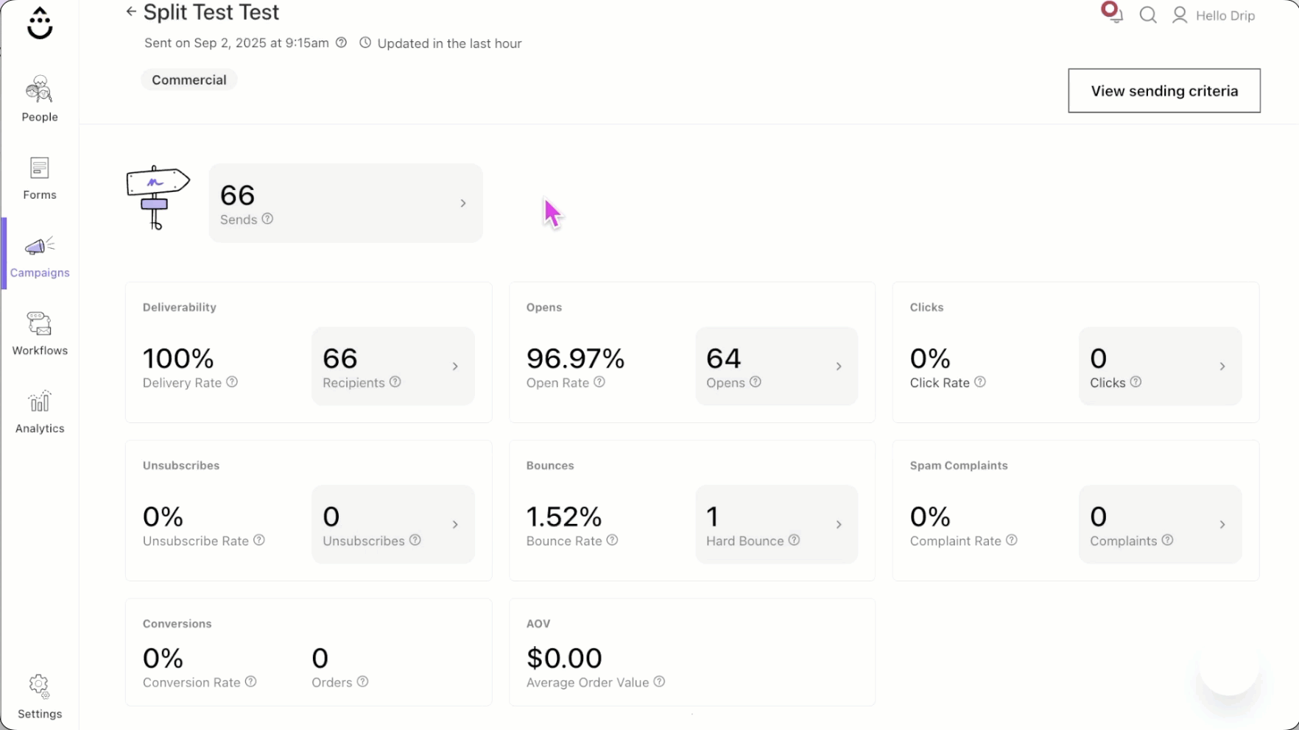Click the help icon beside Clicks
The image size is (1299, 730).
click(1136, 382)
